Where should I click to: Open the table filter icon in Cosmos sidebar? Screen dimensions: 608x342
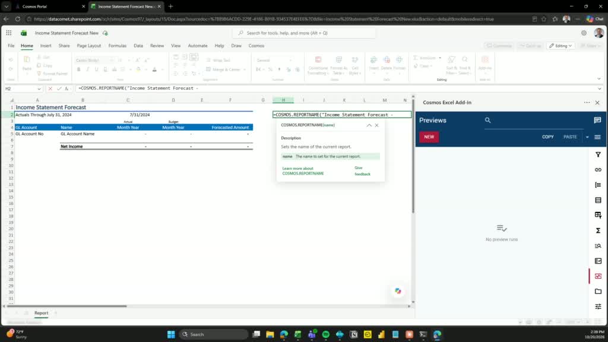point(598,215)
